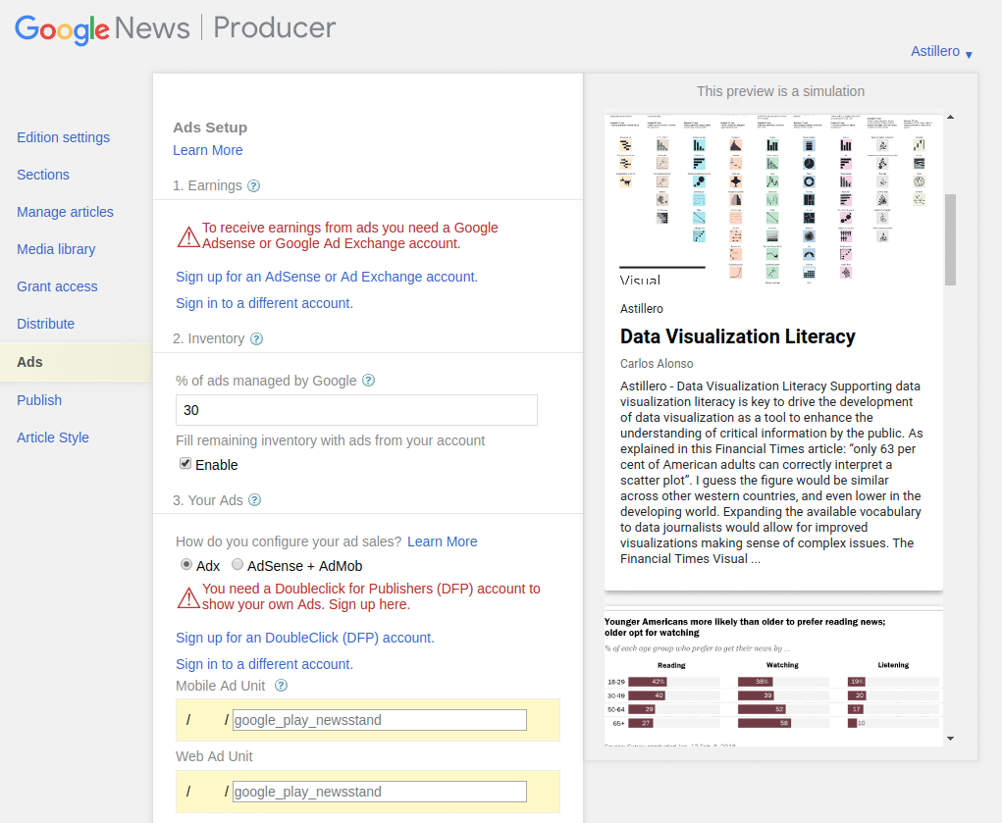Select the 'Adx' radio button
Image resolution: width=1002 pixels, height=823 pixels.
point(185,564)
